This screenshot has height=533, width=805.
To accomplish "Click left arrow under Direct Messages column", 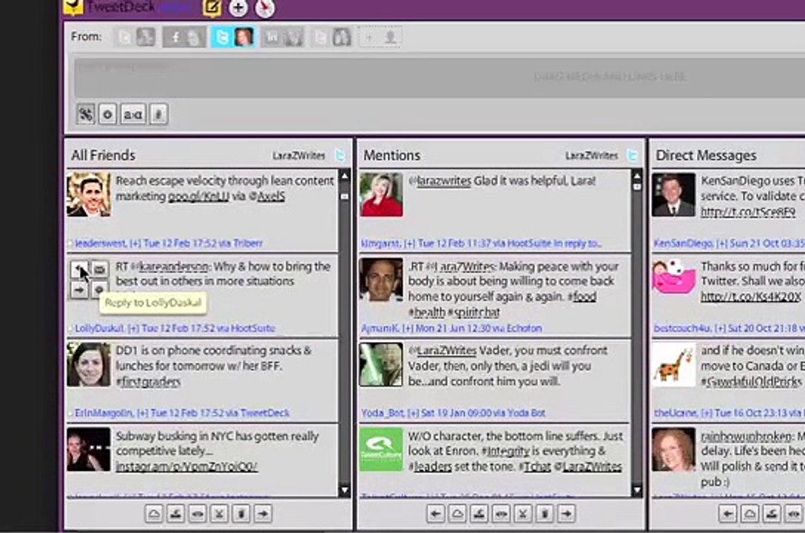I will click(x=728, y=514).
